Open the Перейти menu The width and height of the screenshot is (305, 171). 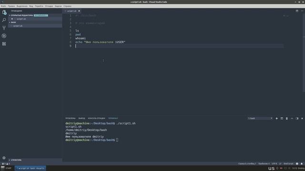pos(39,6)
